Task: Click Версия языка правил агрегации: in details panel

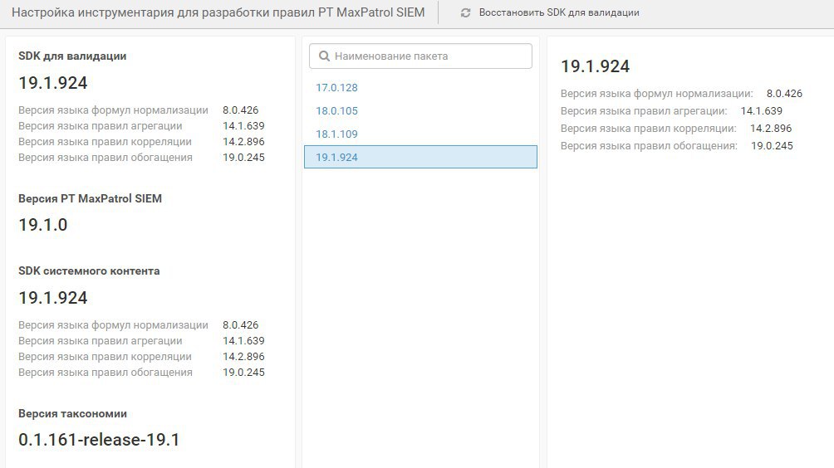Action: click(x=644, y=111)
